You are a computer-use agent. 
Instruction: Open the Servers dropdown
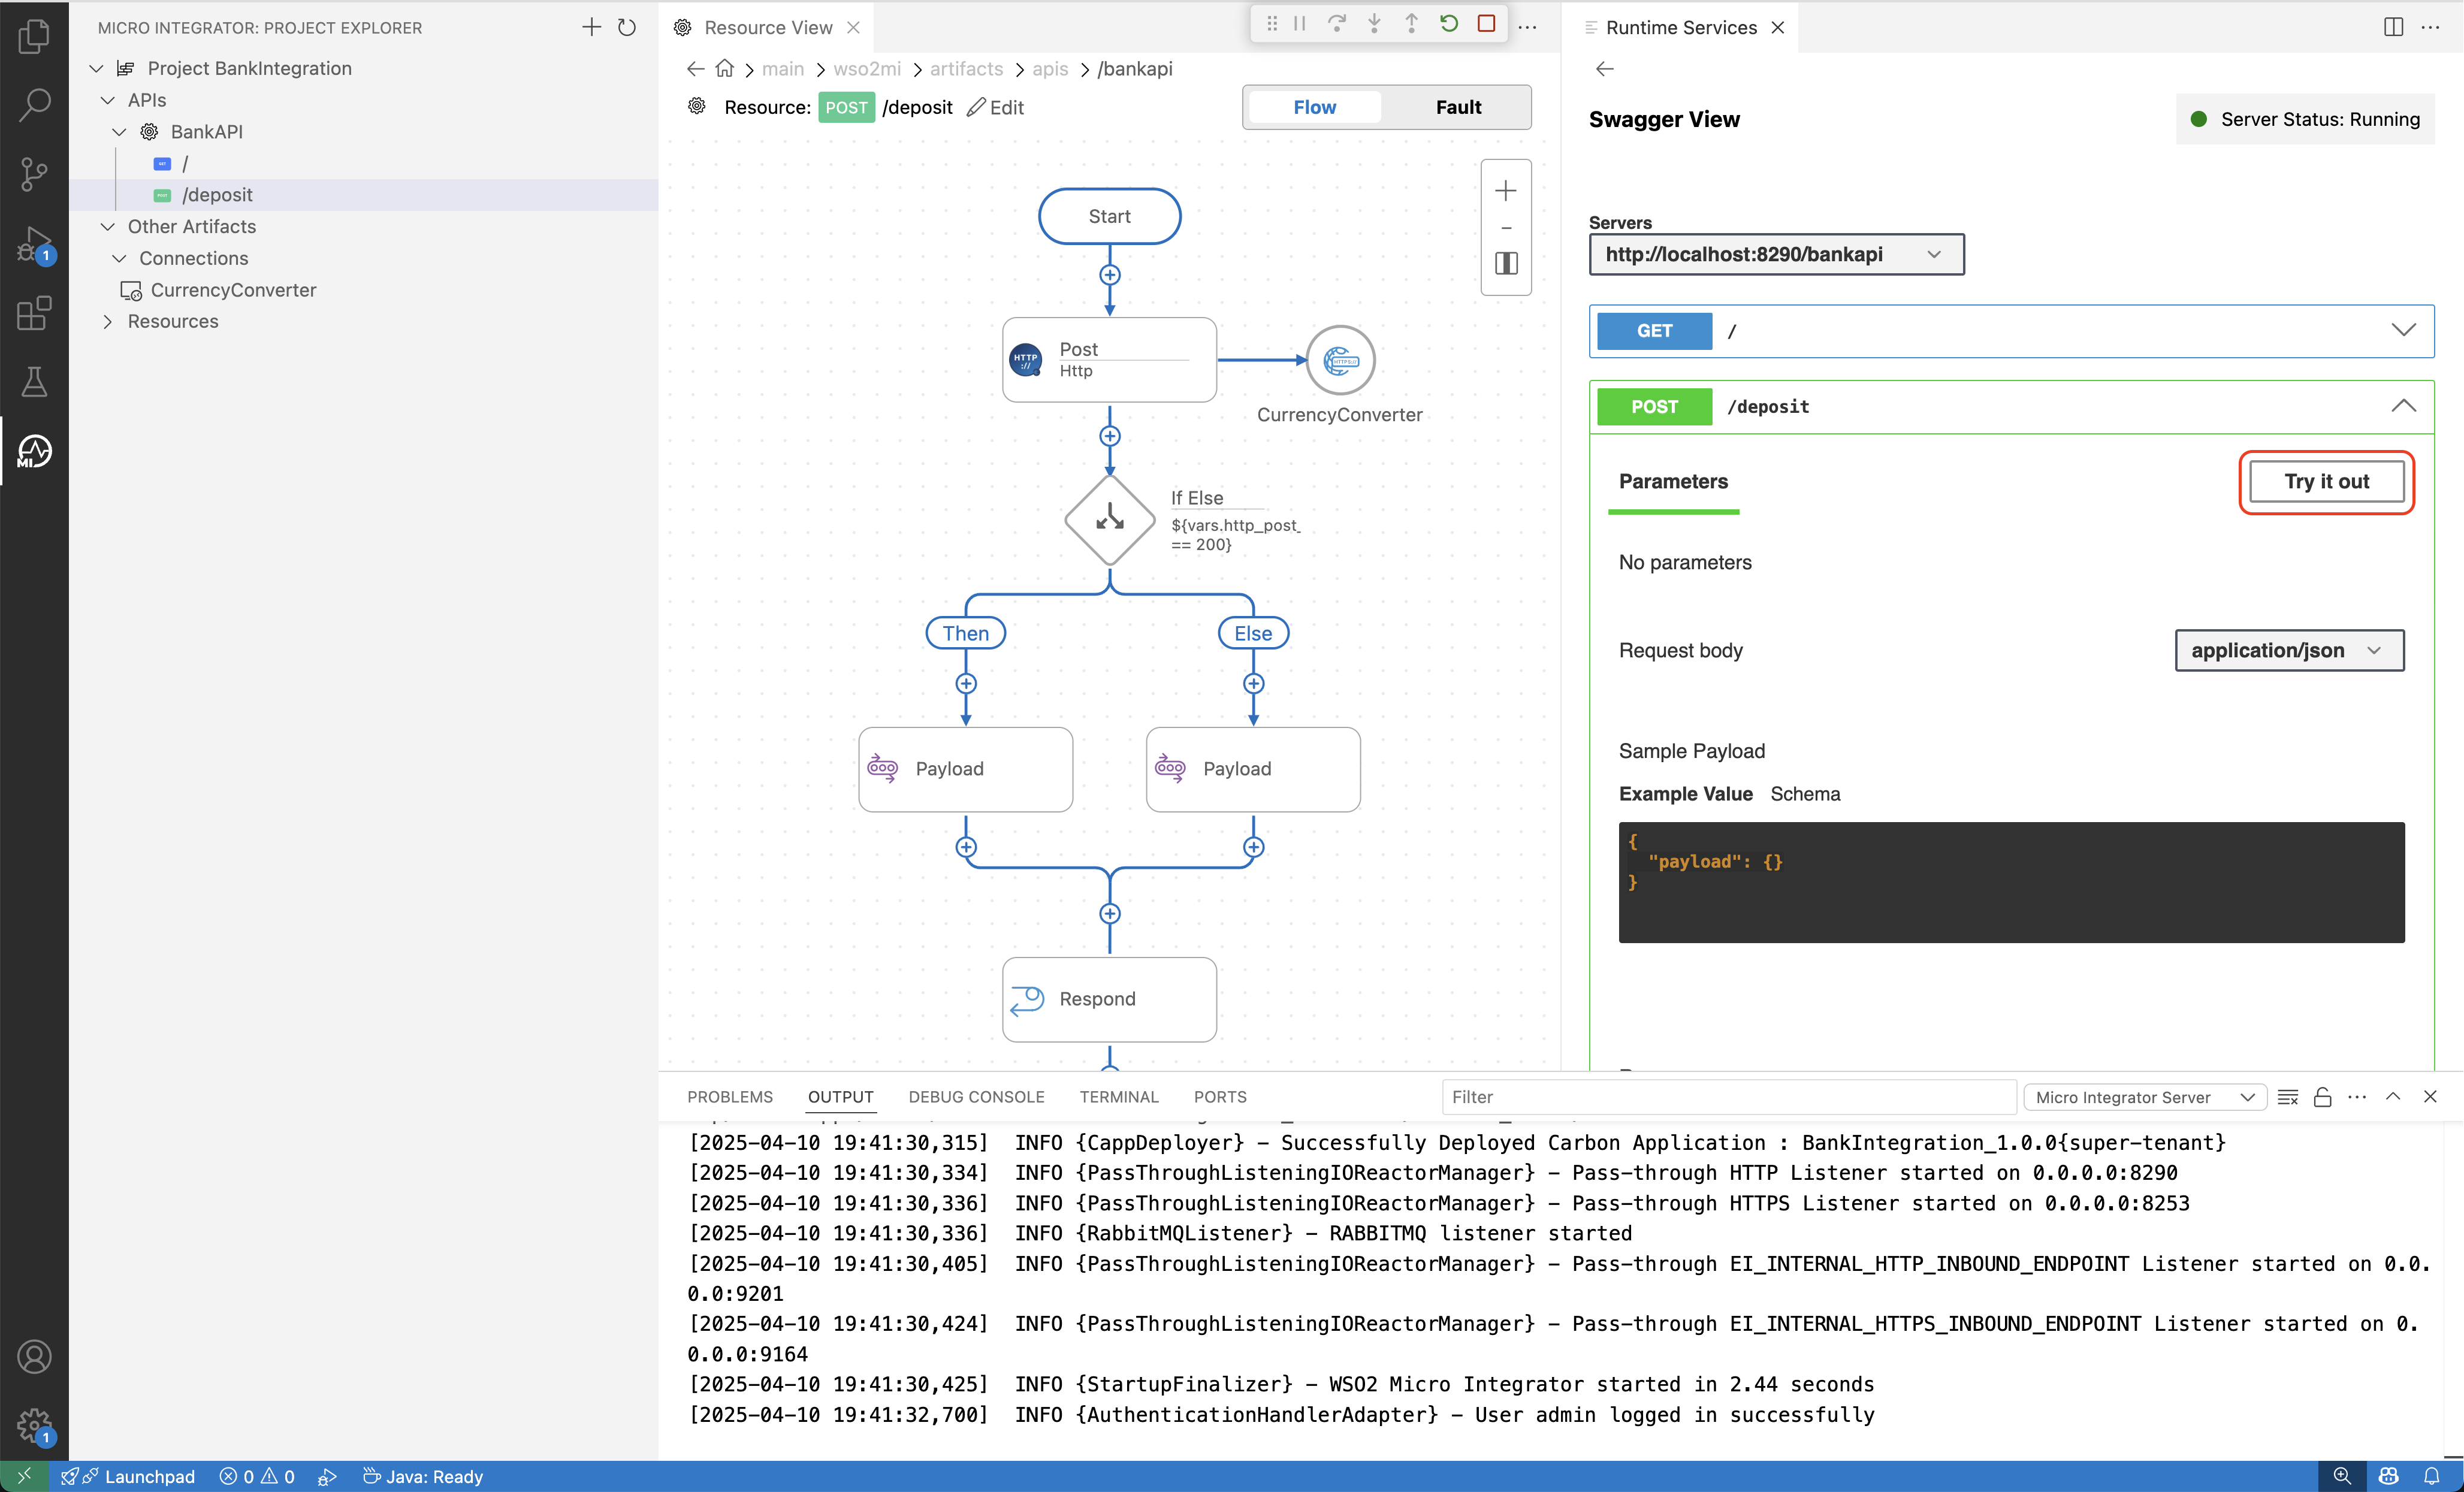[x=1776, y=254]
